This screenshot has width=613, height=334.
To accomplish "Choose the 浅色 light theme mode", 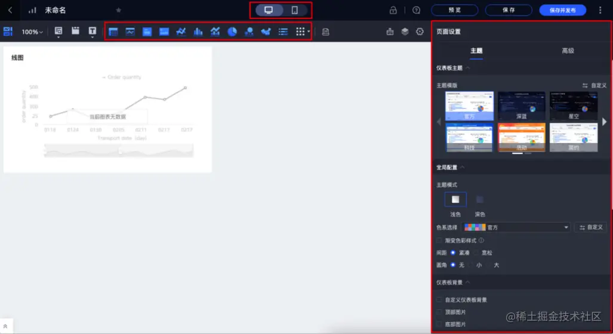I will (455, 200).
